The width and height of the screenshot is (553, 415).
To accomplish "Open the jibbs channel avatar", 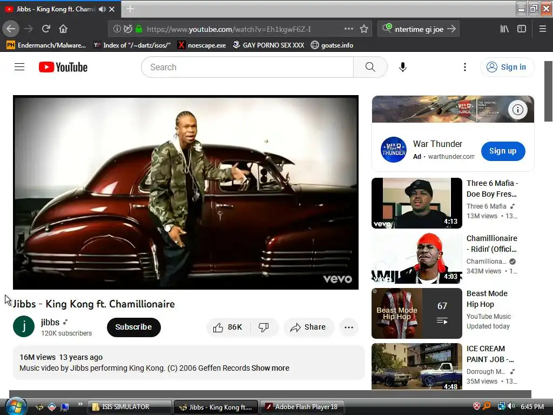I will [24, 326].
